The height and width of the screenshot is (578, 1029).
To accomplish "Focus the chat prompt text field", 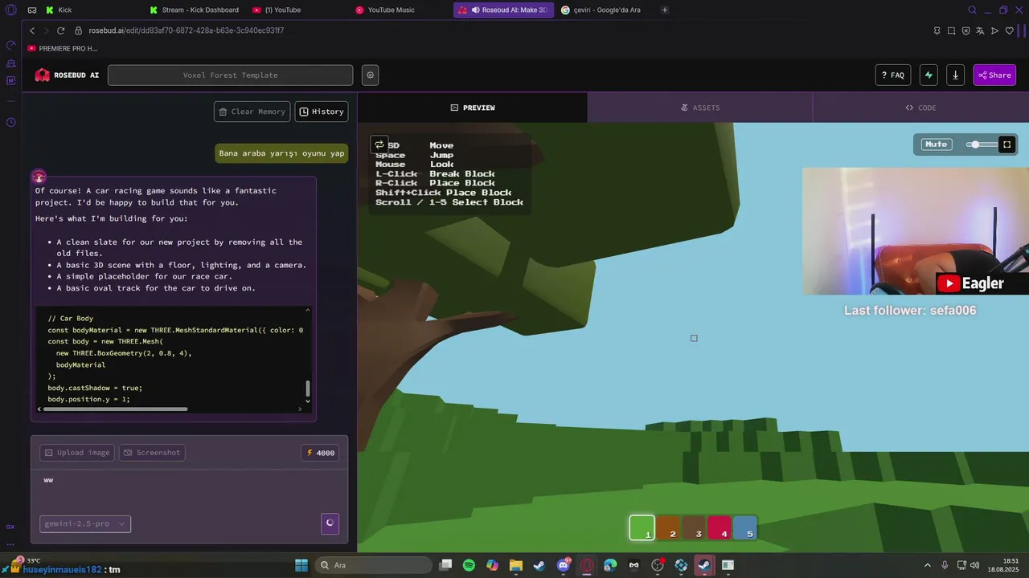I will 190,489.
